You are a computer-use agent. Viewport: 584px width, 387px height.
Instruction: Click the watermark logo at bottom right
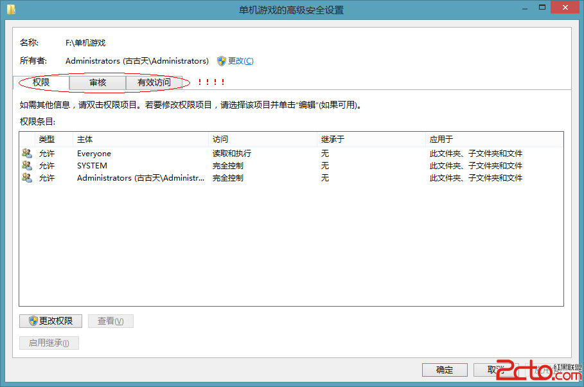tap(544, 370)
